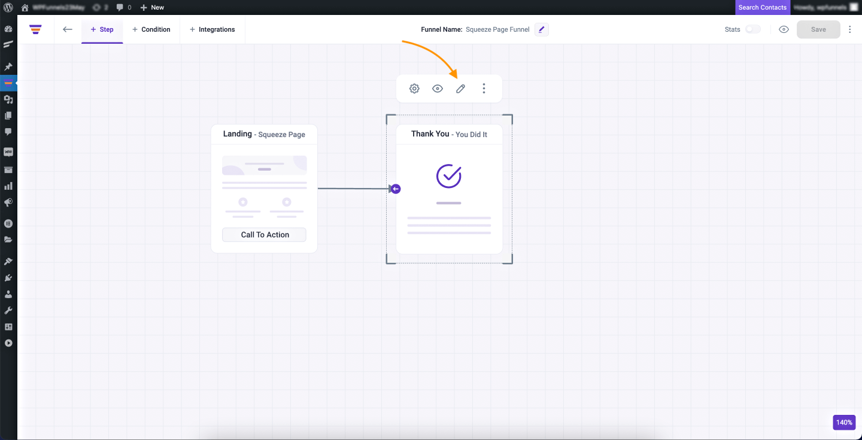Select the Step tab
Viewport: 862px width, 440px height.
tap(102, 29)
